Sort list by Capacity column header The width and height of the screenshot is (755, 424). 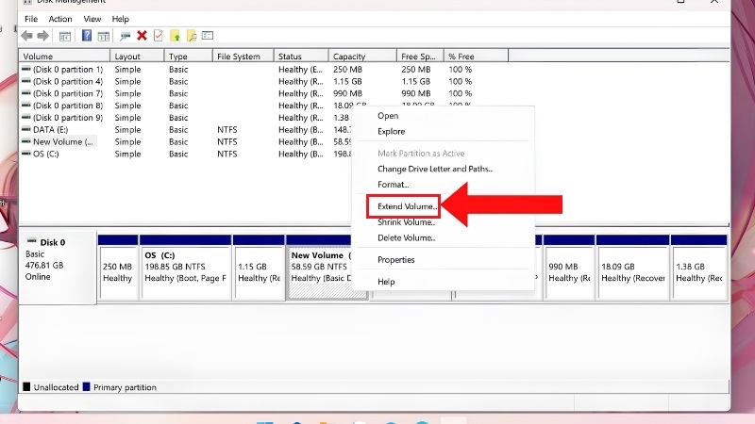tap(362, 57)
